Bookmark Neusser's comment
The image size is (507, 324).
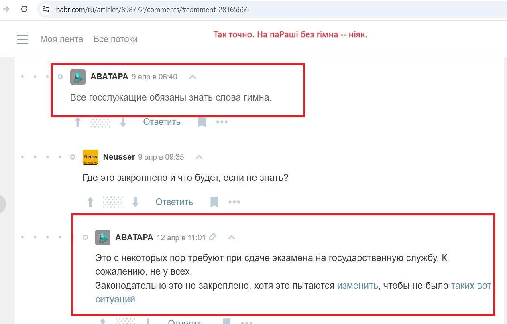pos(214,202)
